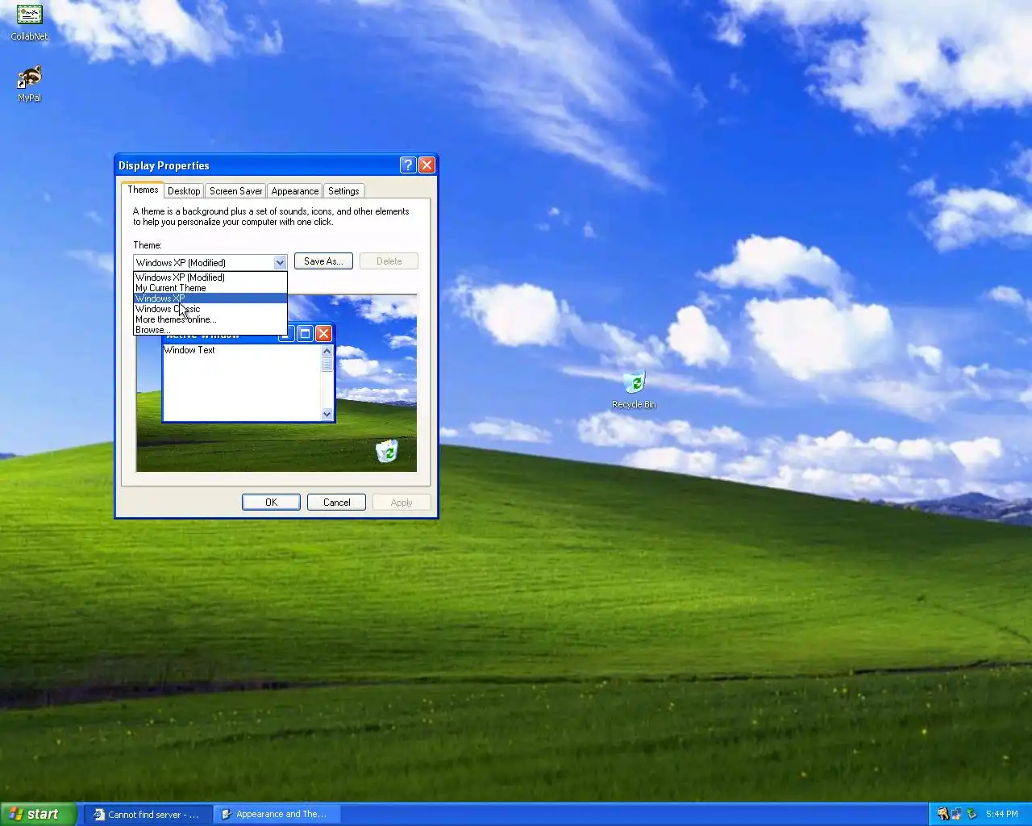Screen dimensions: 1032x826
Task: Click the Recycle Bin in theme preview
Action: pyautogui.click(x=387, y=451)
